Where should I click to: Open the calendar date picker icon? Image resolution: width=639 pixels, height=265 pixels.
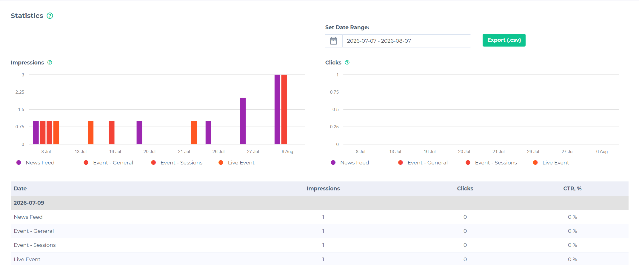[x=334, y=41]
